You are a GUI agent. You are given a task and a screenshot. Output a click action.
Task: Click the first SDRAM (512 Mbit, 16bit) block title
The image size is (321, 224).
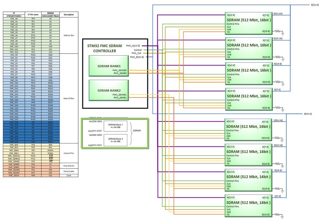[249, 20]
